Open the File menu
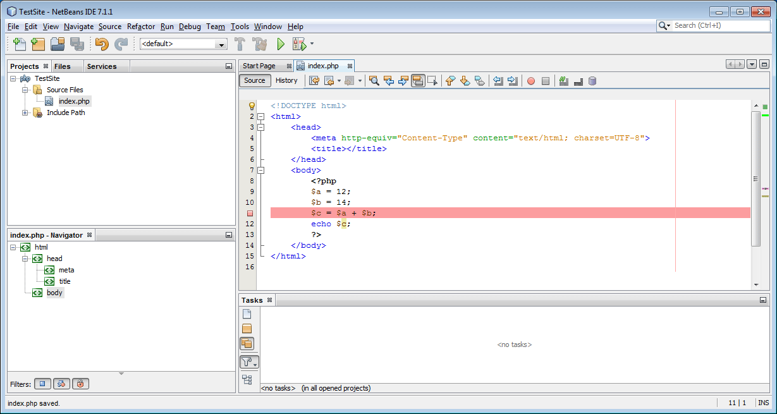777x414 pixels. [13, 27]
